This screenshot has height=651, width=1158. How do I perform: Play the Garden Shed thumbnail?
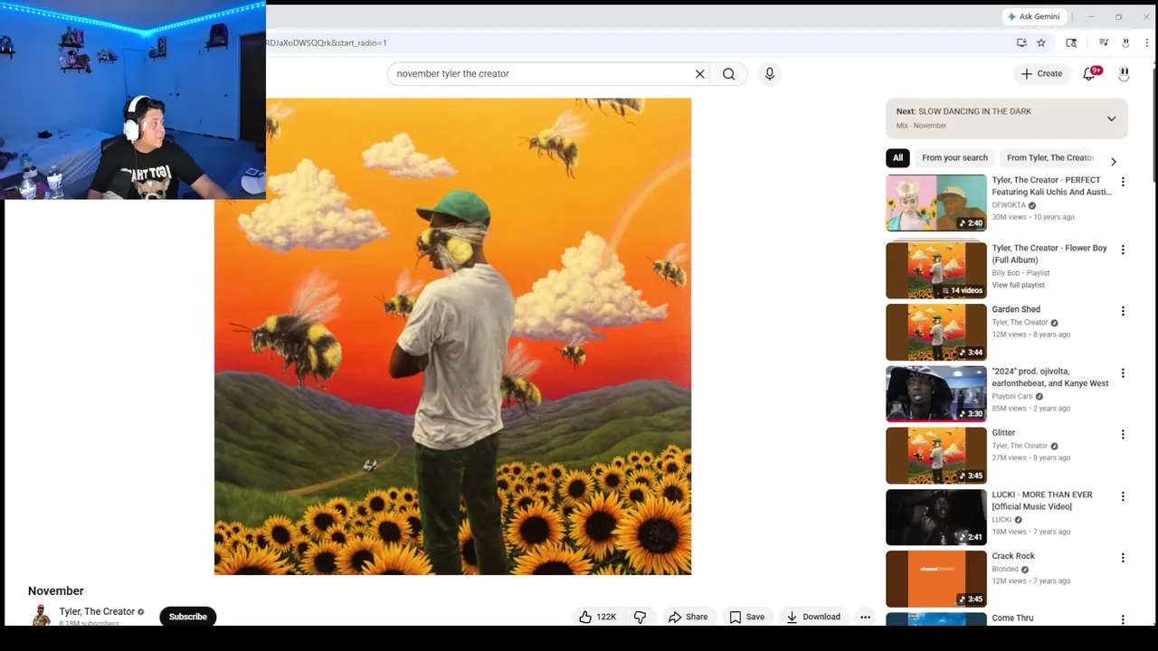click(936, 332)
